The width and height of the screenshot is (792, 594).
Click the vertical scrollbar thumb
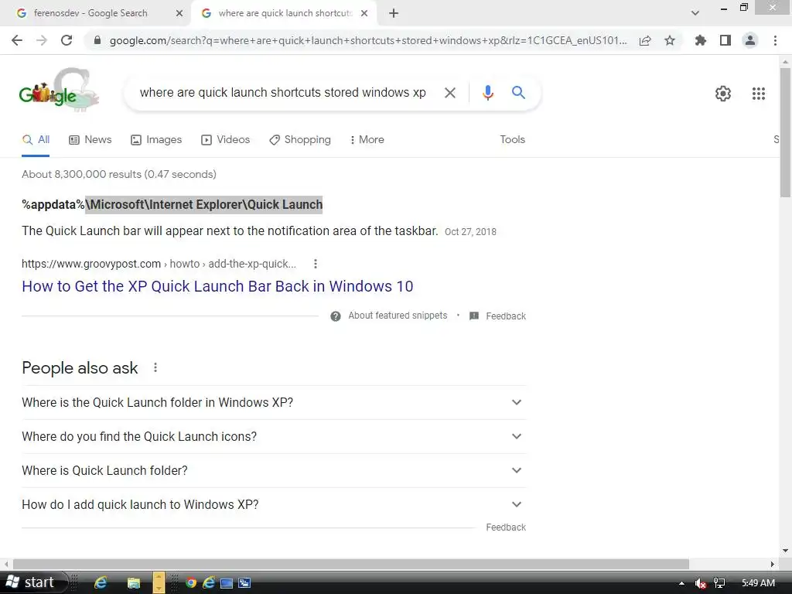pyautogui.click(x=785, y=132)
